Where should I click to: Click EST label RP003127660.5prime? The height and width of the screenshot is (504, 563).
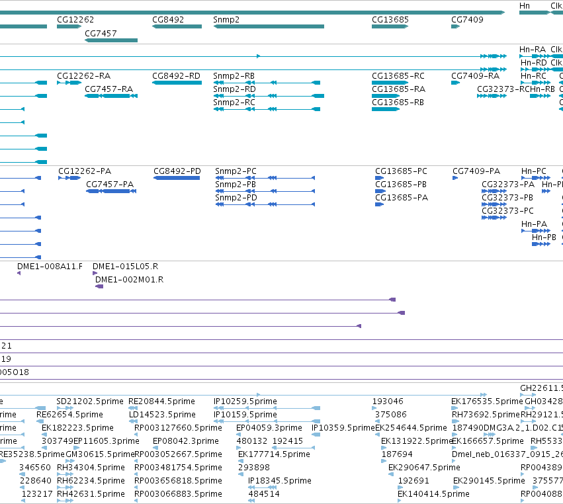(178, 428)
